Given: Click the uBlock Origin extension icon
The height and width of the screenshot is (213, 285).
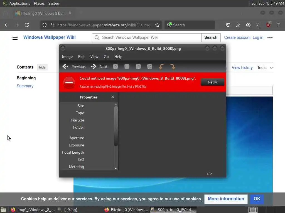Looking at the screenshot, I should pos(268,25).
